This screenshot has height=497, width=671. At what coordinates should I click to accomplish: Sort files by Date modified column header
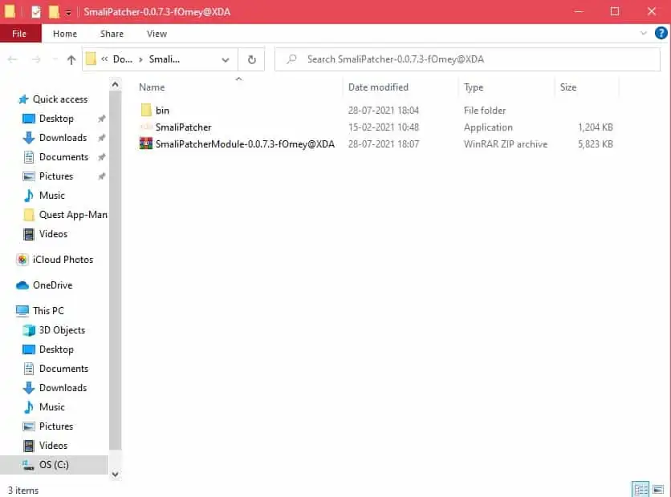[378, 87]
